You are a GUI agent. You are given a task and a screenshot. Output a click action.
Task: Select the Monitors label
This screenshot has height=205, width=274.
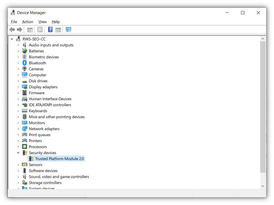(37, 123)
